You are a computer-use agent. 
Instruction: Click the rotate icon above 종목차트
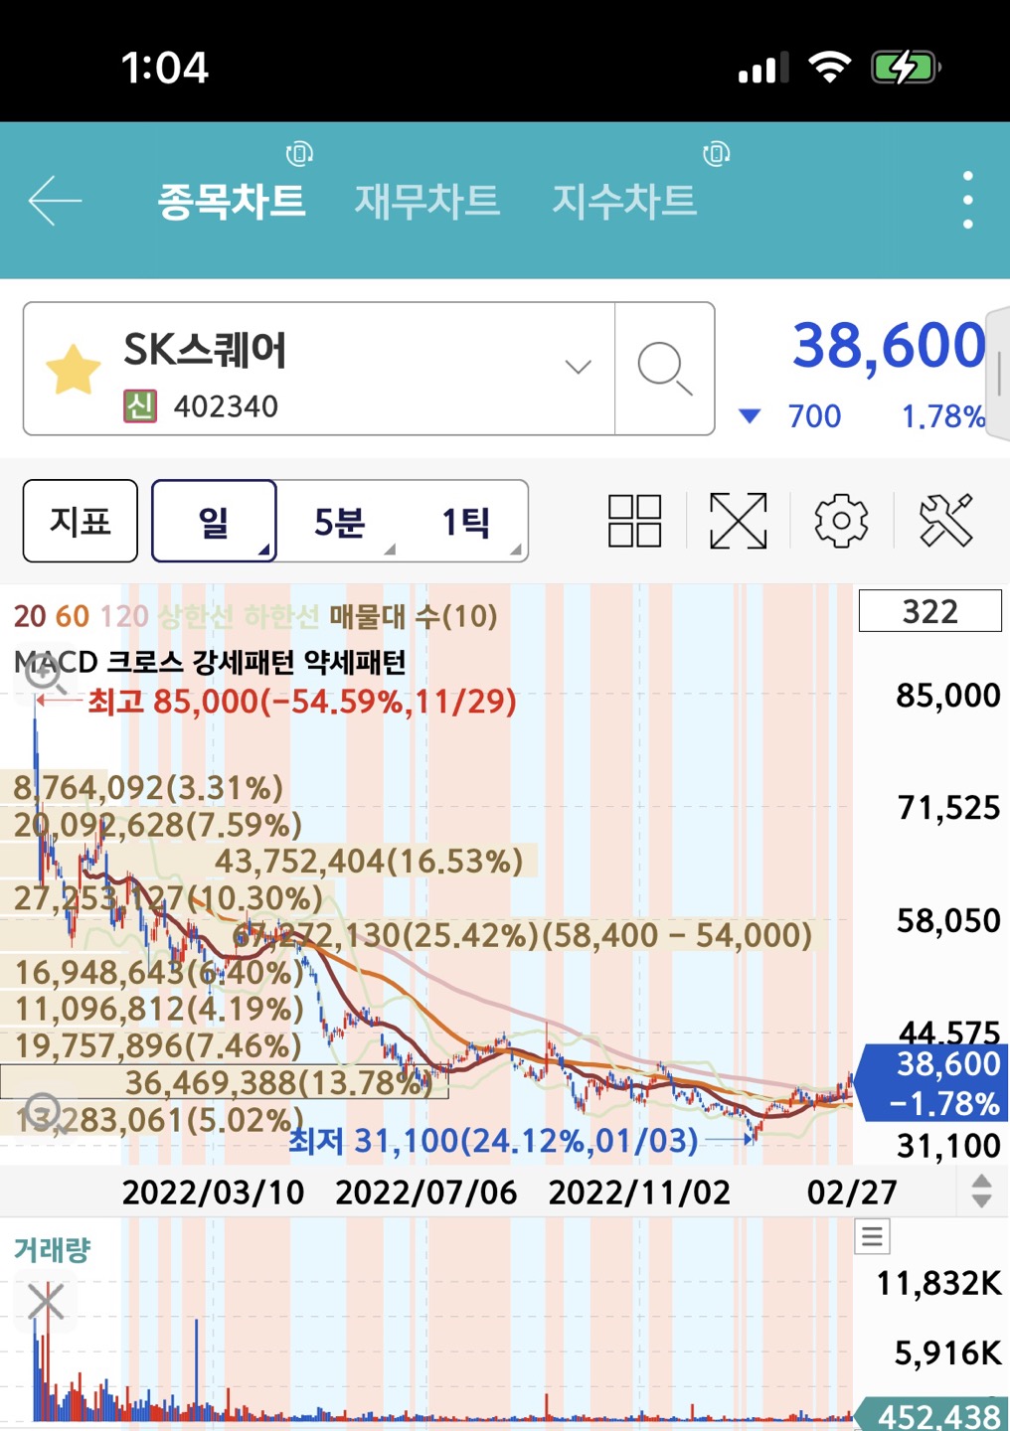pos(299,153)
